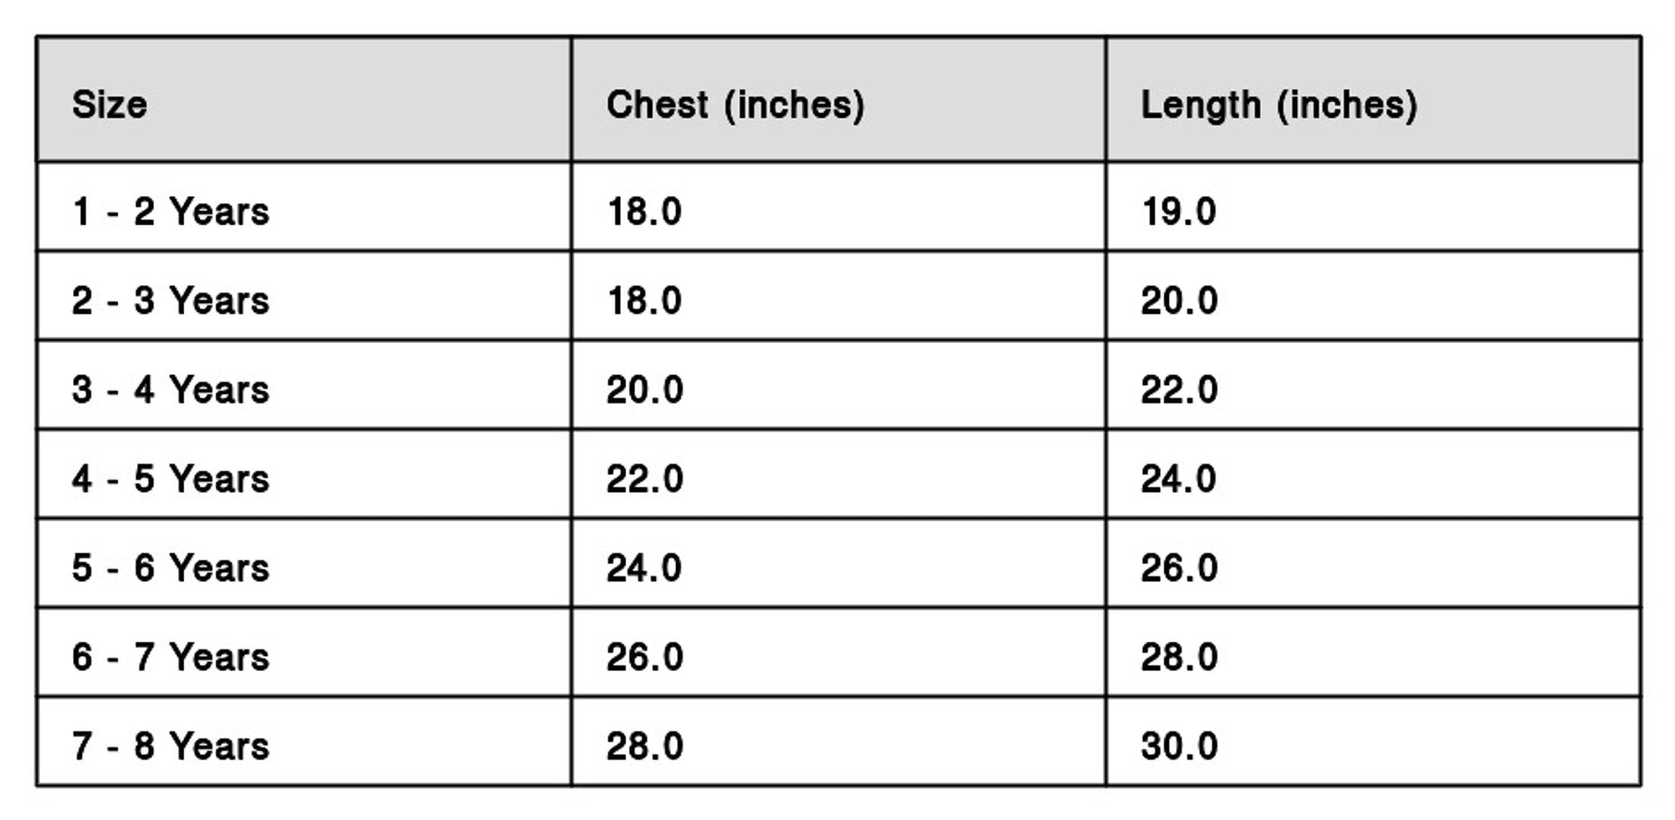Select the 7 - 8 Years size cell
This screenshot has width=1675, height=820.
click(x=171, y=746)
